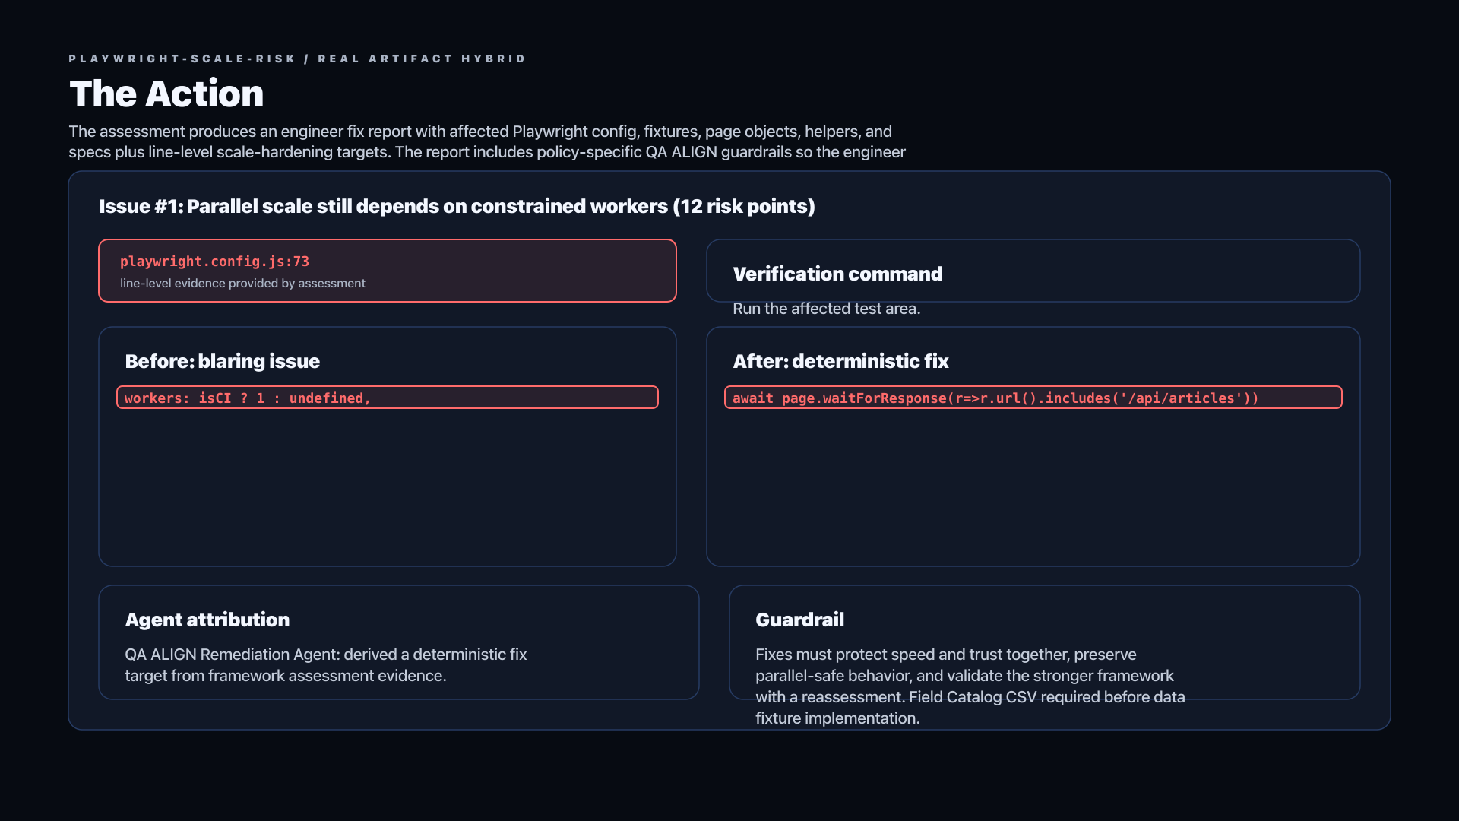The image size is (1459, 821).
Task: Open the Verification command card
Action: coord(1033,271)
